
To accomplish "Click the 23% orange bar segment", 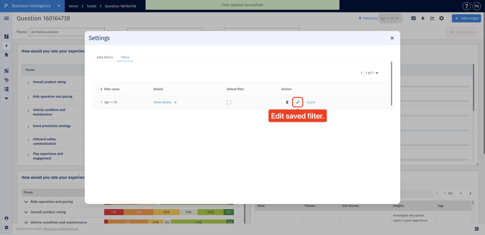I will coord(138,212).
